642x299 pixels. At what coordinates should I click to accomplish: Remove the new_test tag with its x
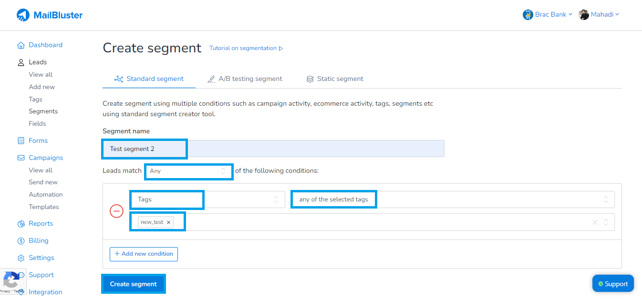point(168,222)
